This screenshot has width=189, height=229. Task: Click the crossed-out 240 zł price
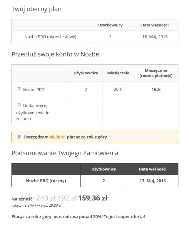click(45, 198)
